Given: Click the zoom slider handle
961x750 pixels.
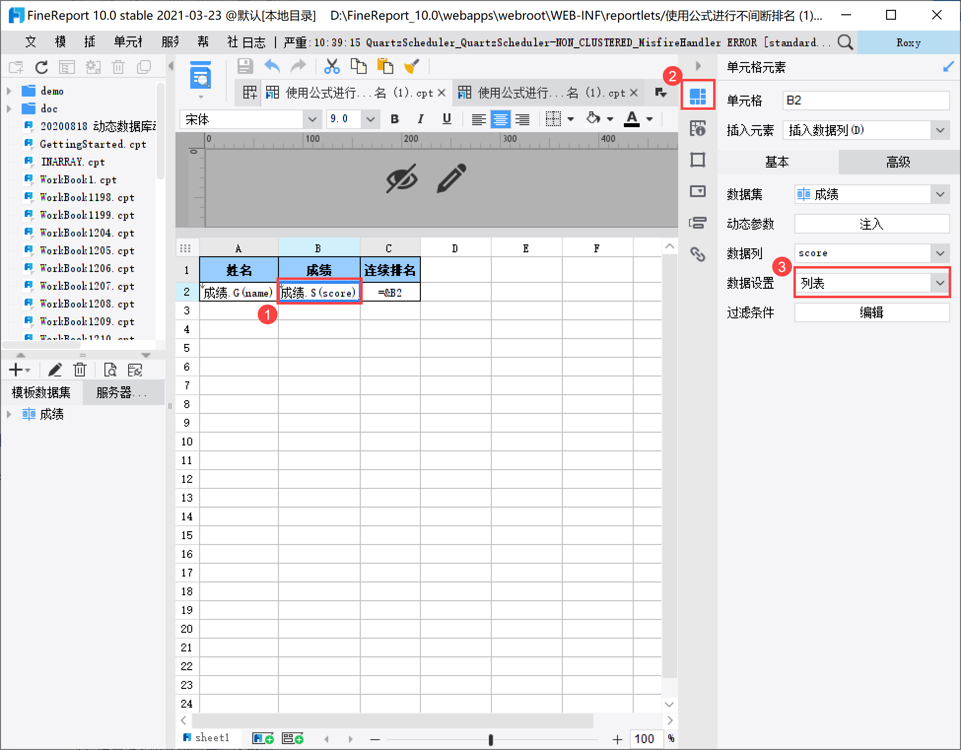Looking at the screenshot, I should (490, 739).
